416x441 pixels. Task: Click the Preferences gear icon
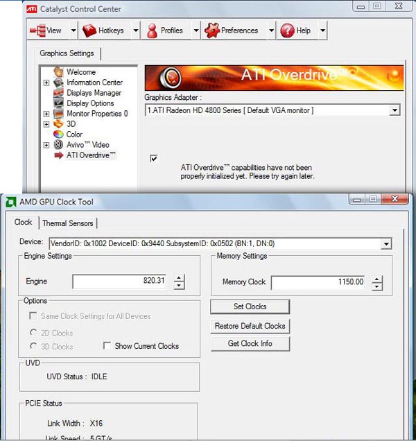coord(211,31)
